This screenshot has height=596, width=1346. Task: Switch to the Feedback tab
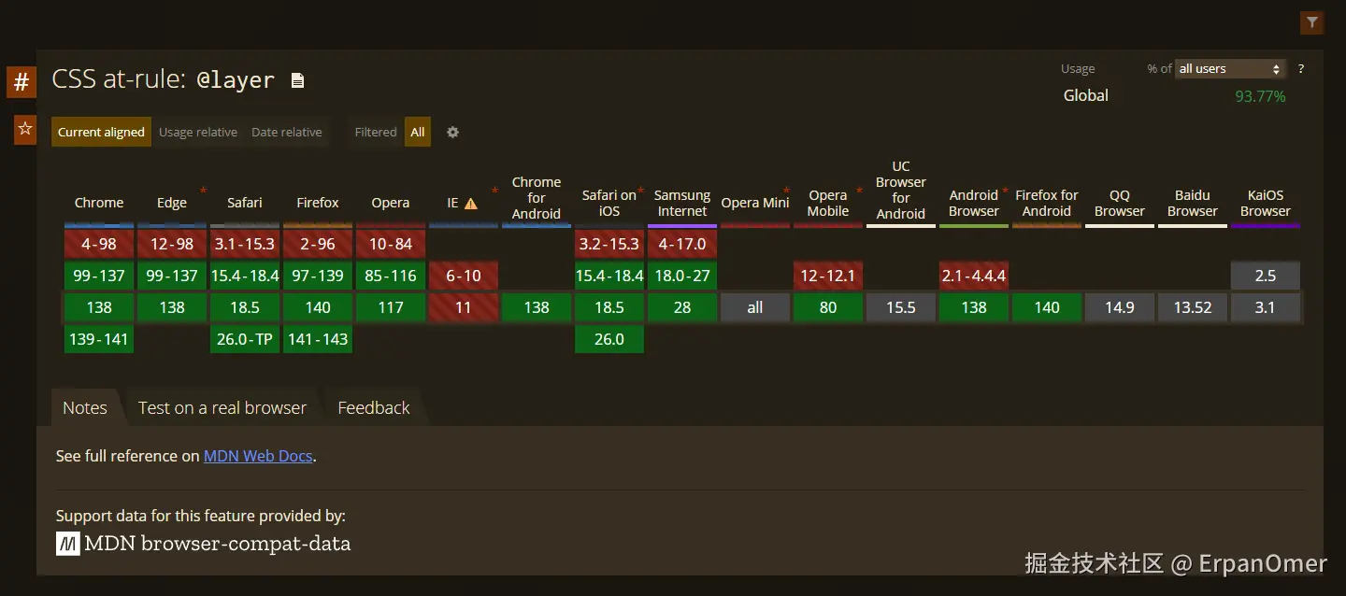[x=374, y=408]
